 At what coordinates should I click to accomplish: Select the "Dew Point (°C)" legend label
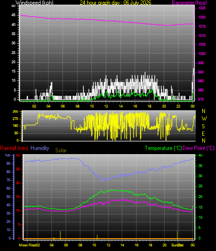(x=198, y=148)
